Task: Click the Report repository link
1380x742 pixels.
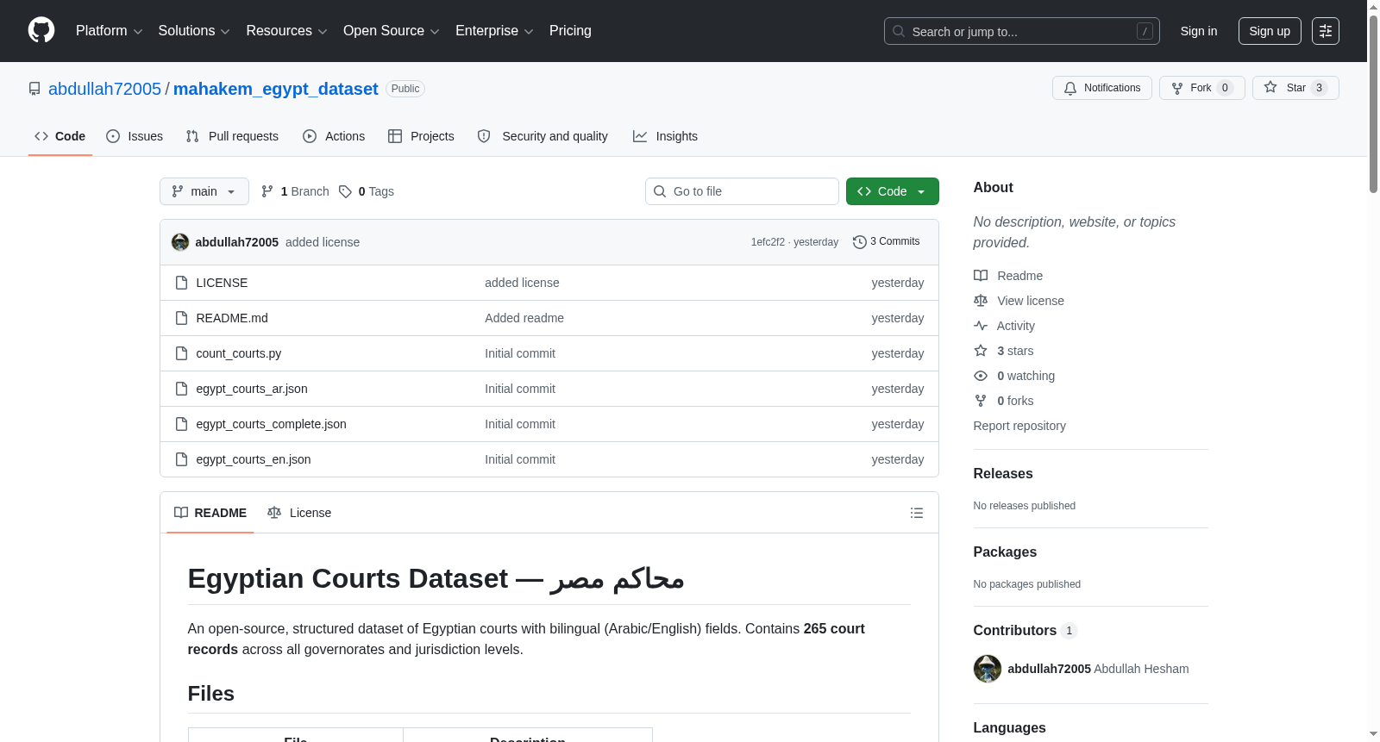Action: [x=1019, y=426]
